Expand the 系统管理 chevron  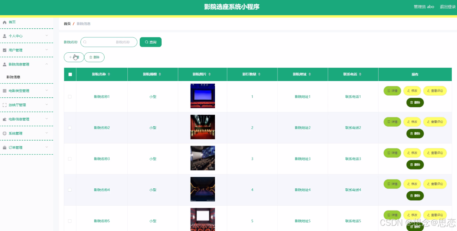(x=47, y=133)
